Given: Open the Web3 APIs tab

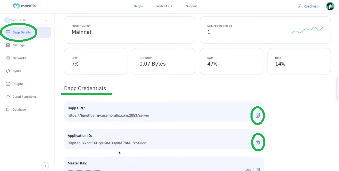Looking at the screenshot, I should point(164,6).
